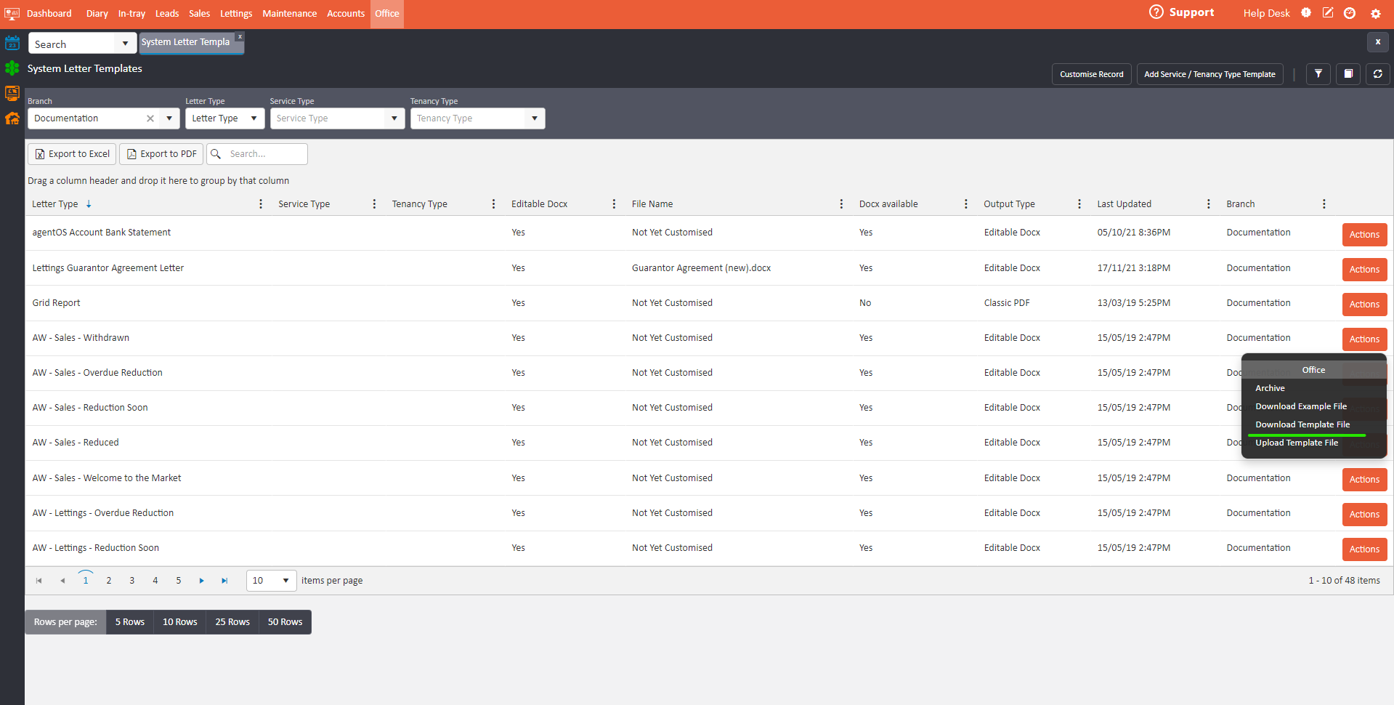Click the edit note pencil icon

1328,13
